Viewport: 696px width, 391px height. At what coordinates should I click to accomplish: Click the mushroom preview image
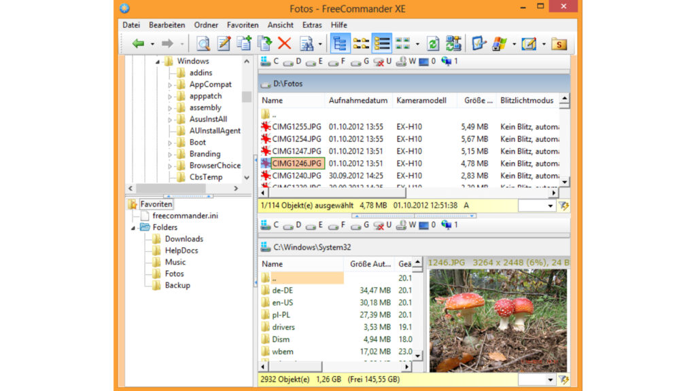click(x=498, y=320)
